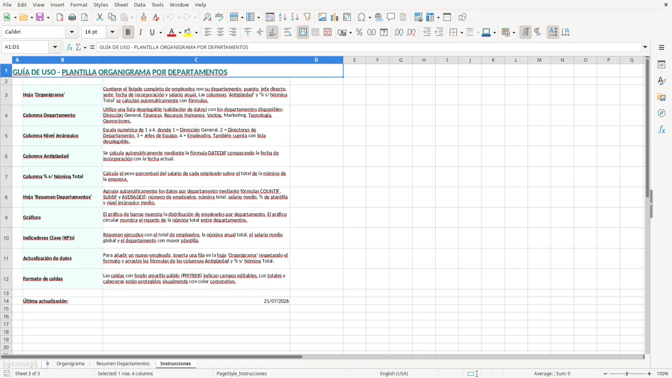This screenshot has height=378, width=672.
Task: Format as date
Action: 384,32
